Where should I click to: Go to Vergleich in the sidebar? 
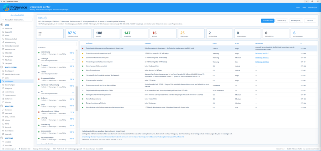(8, 63)
